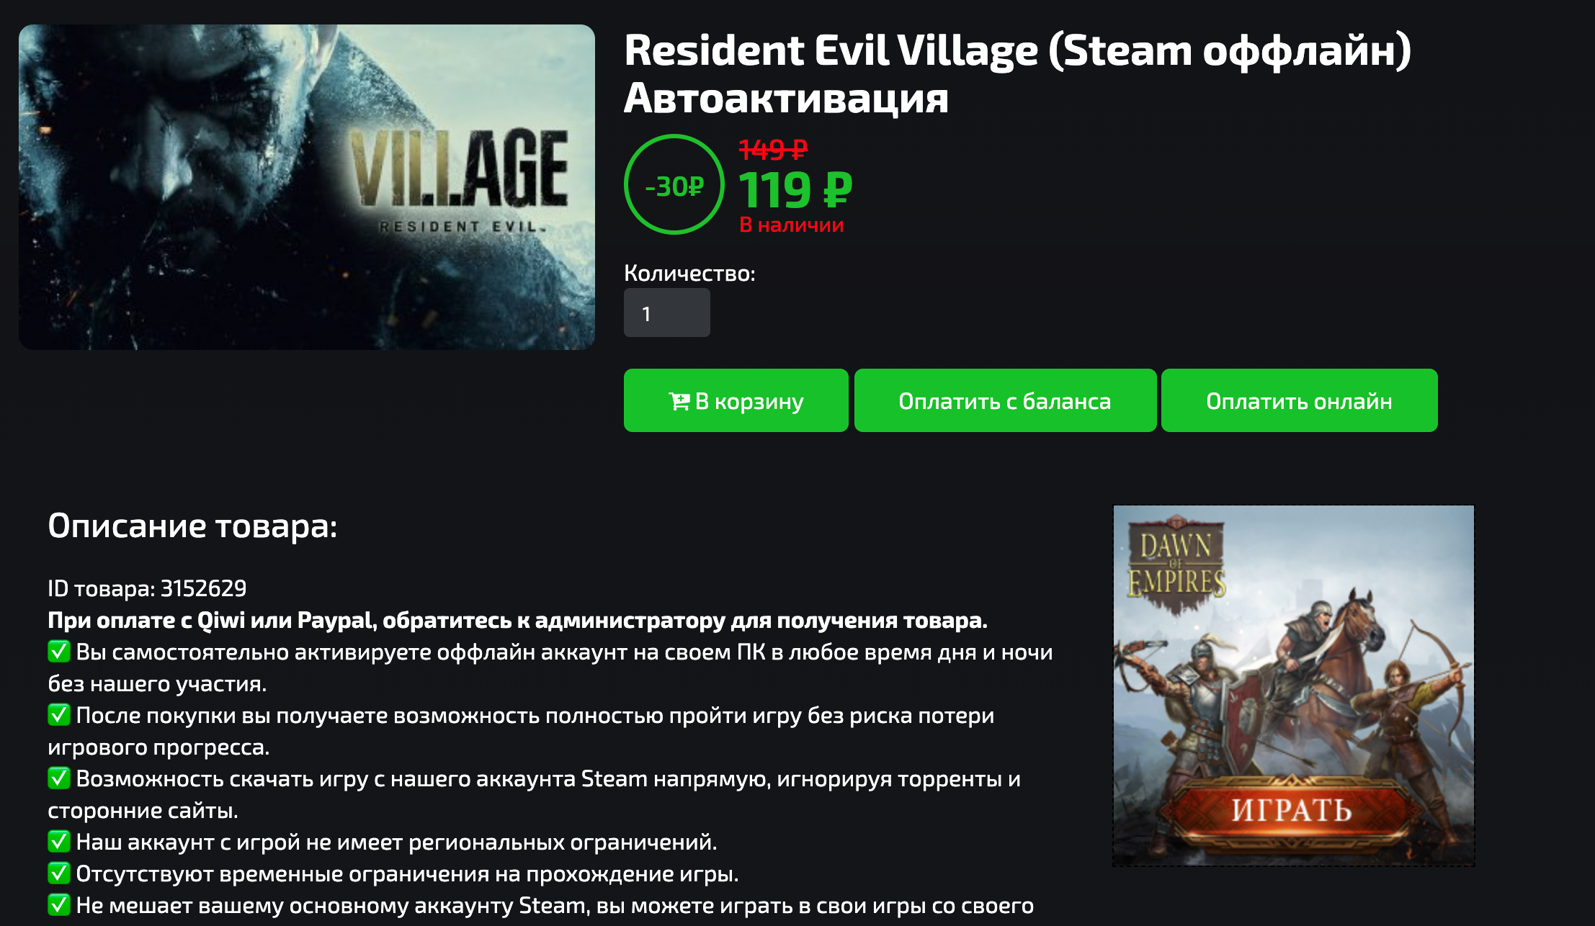Viewport: 1595px width, 926px height.
Task: Click the red 'В наличии' stock status
Action: 791,225
